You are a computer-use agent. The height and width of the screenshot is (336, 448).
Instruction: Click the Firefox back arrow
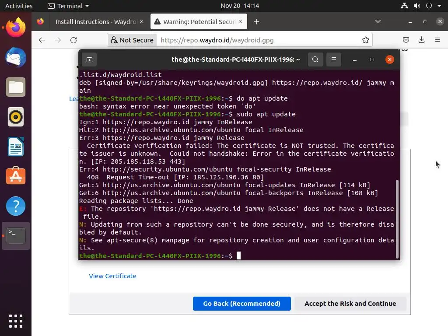pos(42,40)
